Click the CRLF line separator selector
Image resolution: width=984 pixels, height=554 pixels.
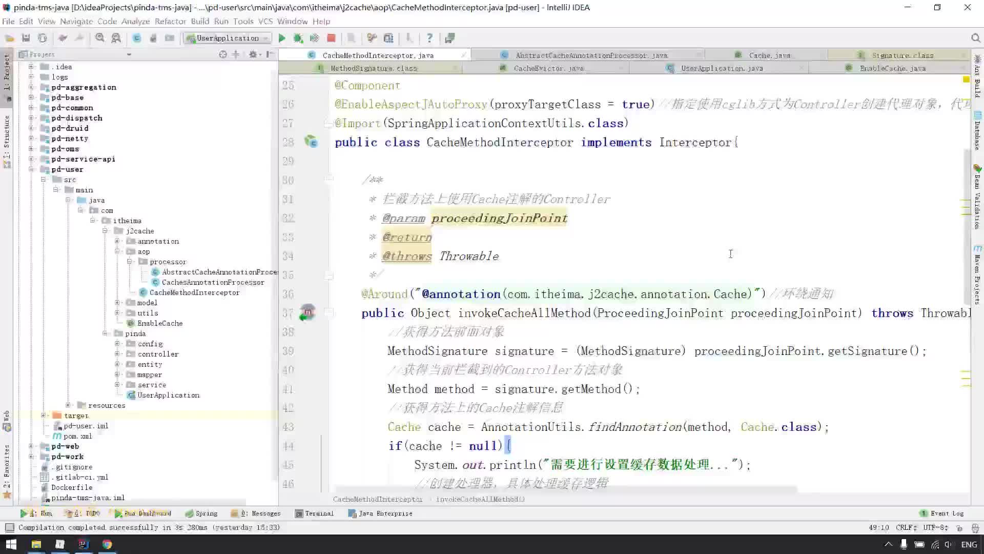(906, 527)
